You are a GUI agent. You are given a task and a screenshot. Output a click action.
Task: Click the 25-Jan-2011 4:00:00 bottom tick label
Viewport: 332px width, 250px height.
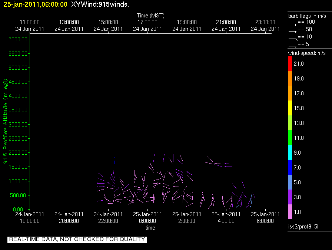(x=226, y=218)
